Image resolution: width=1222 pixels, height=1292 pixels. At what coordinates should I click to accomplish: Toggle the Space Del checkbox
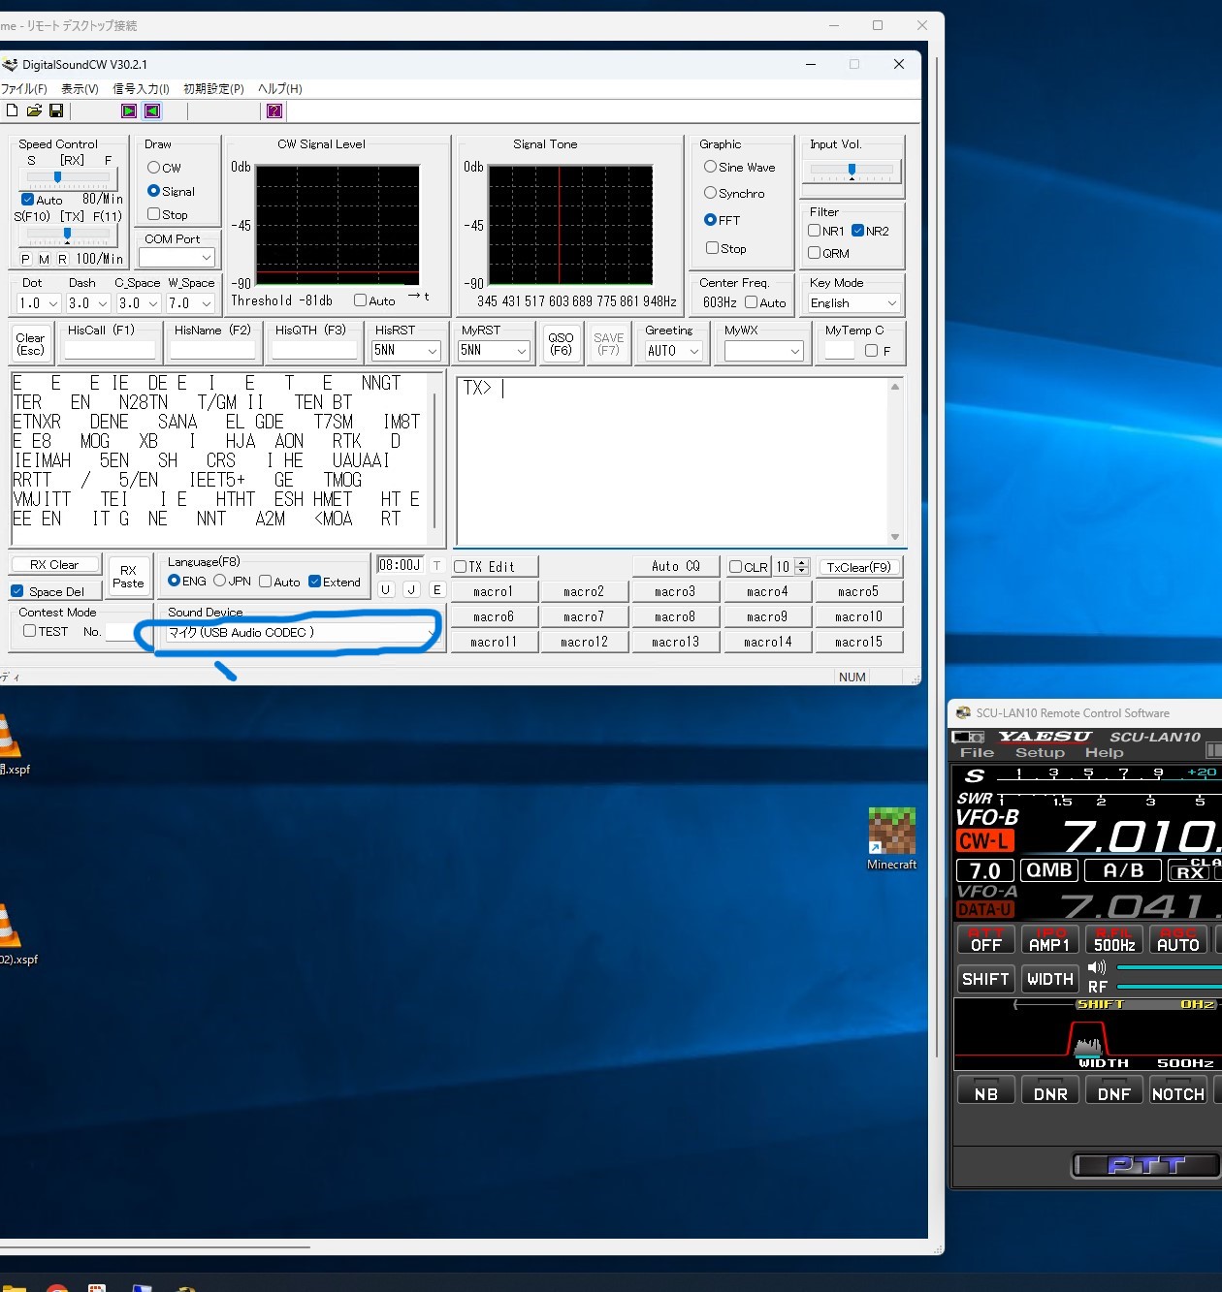pyautogui.click(x=17, y=591)
